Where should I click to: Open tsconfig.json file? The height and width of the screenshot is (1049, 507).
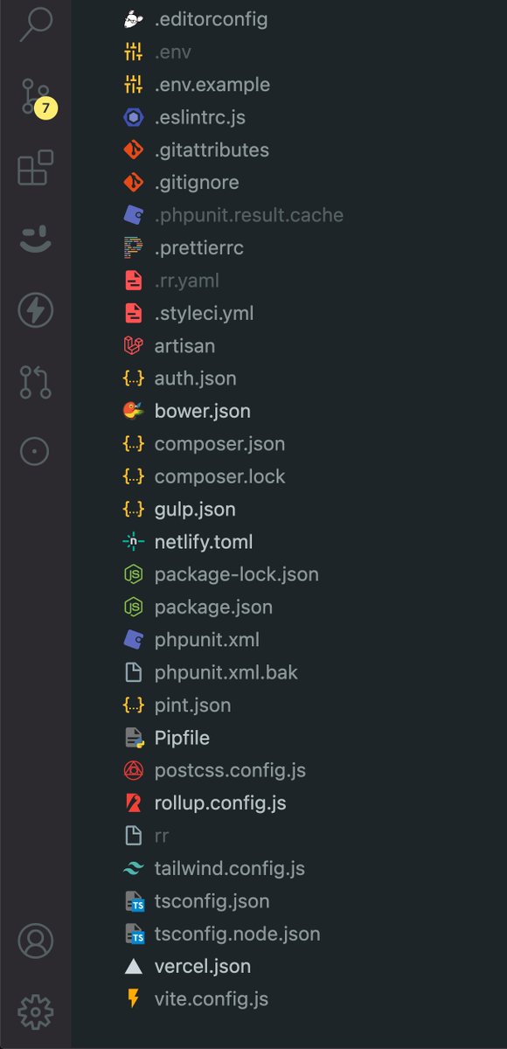[212, 901]
